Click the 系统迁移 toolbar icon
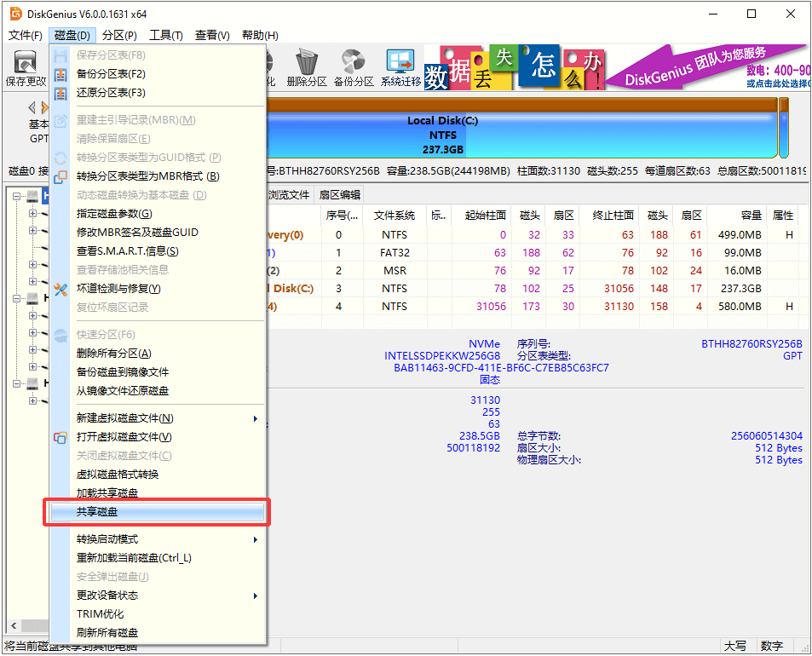The image size is (812, 656). 400,63
